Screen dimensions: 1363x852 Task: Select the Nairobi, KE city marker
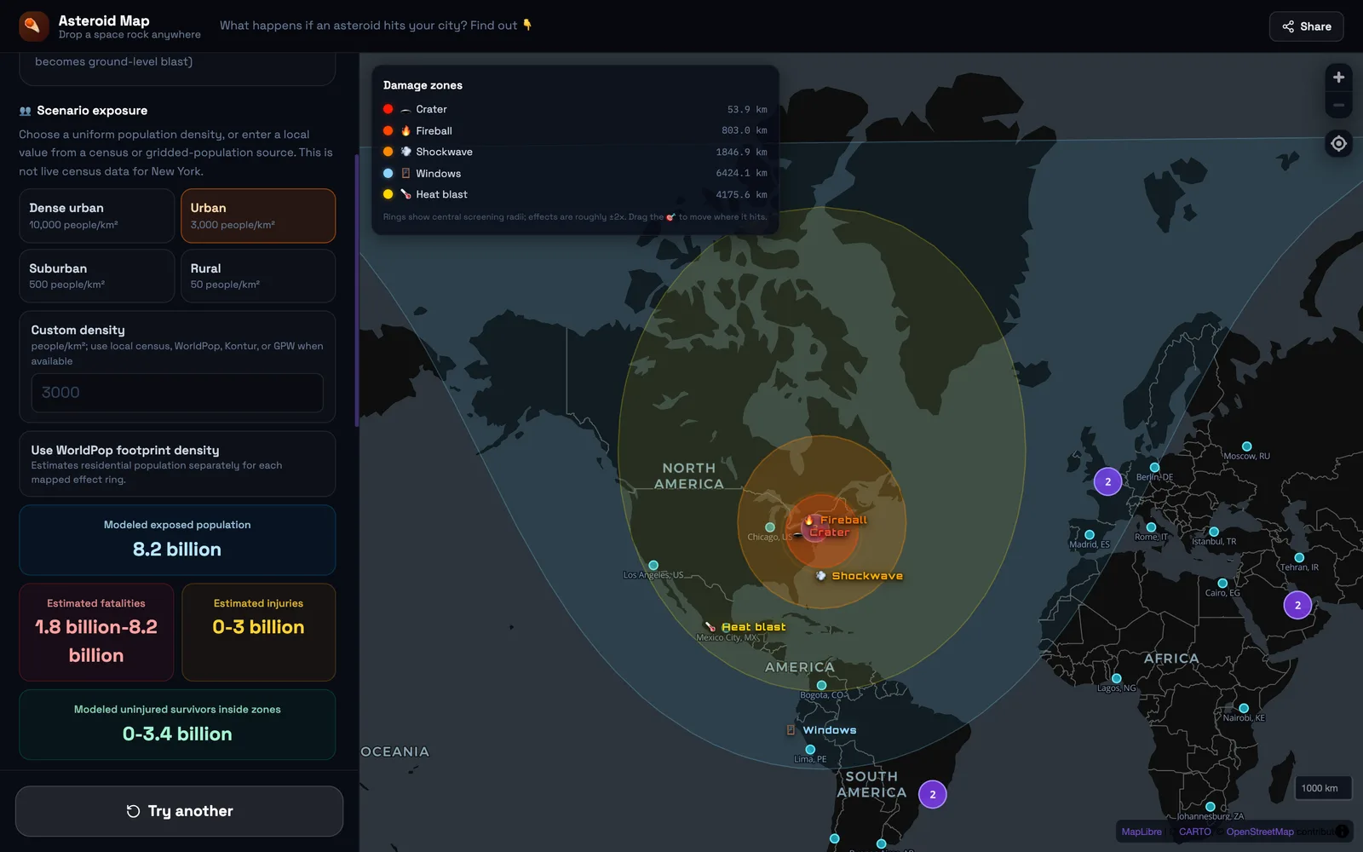click(x=1244, y=709)
